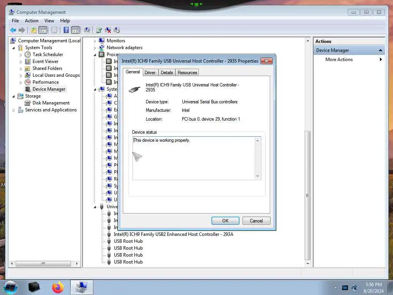
Task: Click console tree scroll left arrow
Action: [x=12, y=264]
